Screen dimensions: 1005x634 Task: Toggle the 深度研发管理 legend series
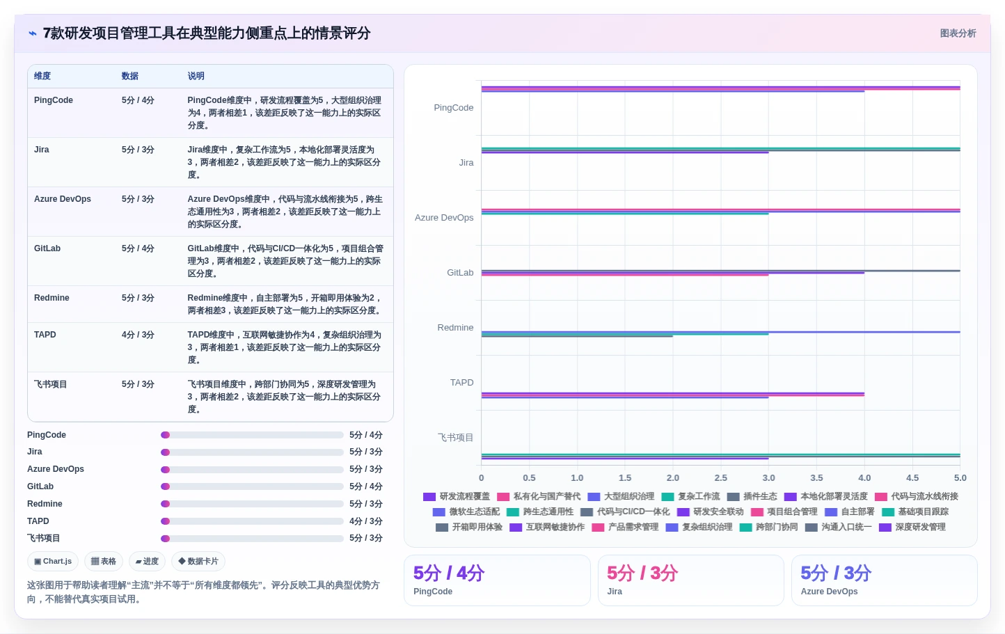[x=912, y=528]
